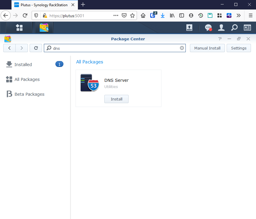Open the blue shield extension icon with badge

tap(153, 15)
